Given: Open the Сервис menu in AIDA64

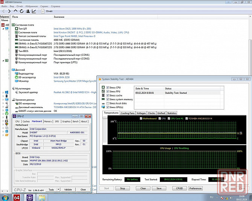Looking at the screenshot, I should 44,6.
